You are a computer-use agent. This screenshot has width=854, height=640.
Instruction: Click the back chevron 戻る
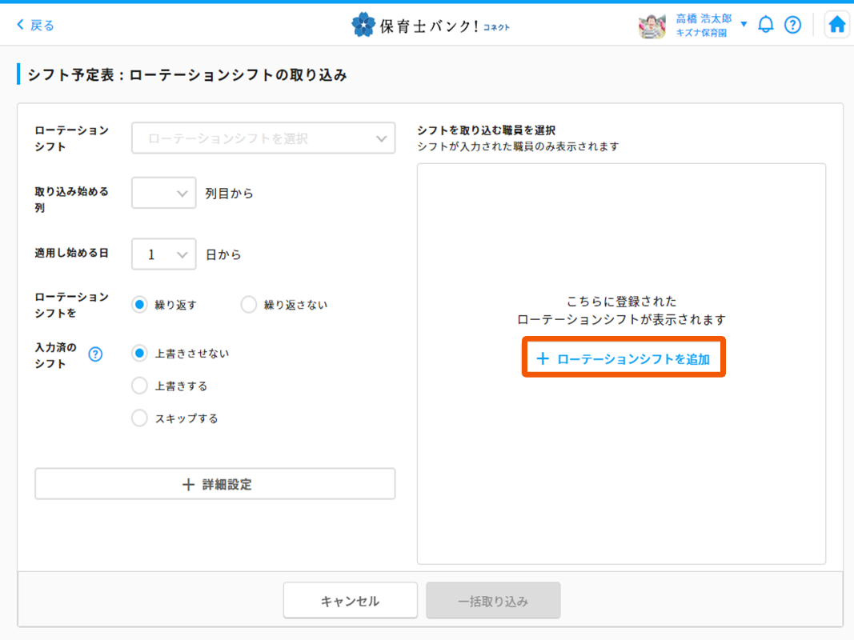click(36, 26)
